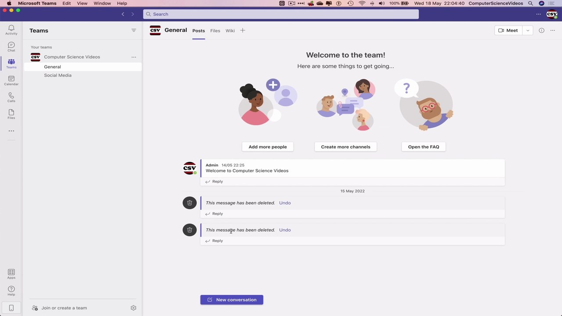Switch to the Files tab
Image resolution: width=562 pixels, height=316 pixels.
[215, 31]
